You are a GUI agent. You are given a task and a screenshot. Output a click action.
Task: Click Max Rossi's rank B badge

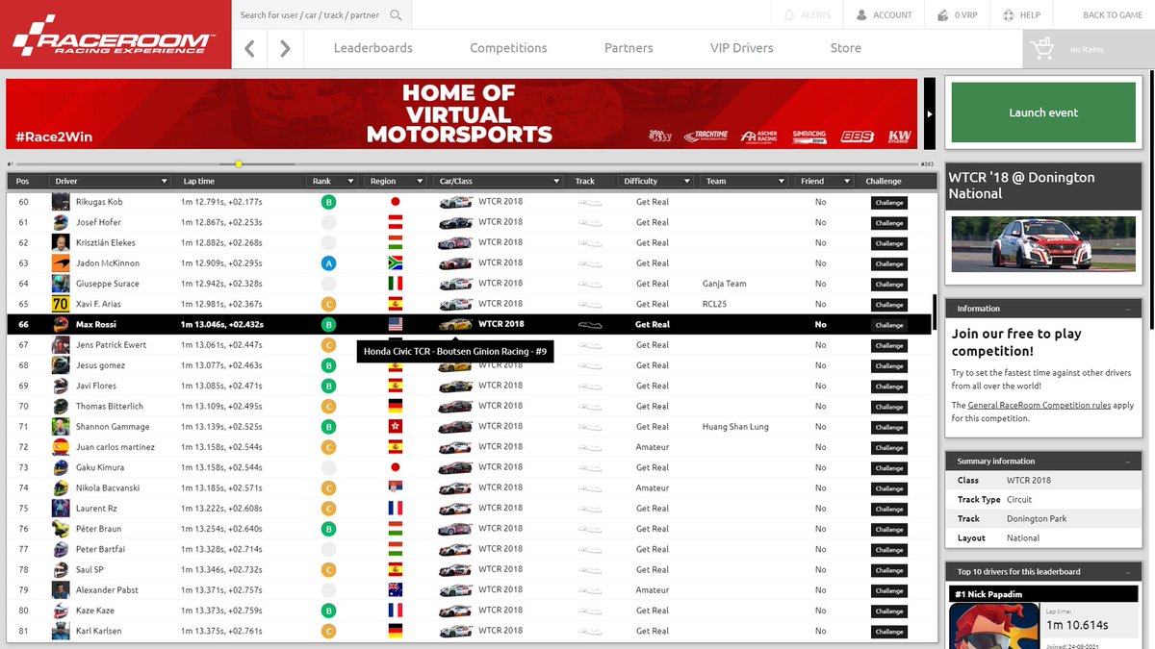(328, 325)
